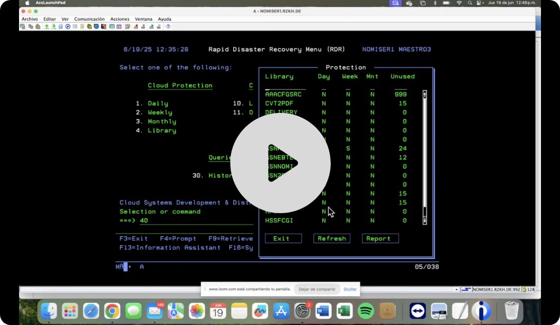Click the Refresh button
The image size is (560, 325).
332,238
